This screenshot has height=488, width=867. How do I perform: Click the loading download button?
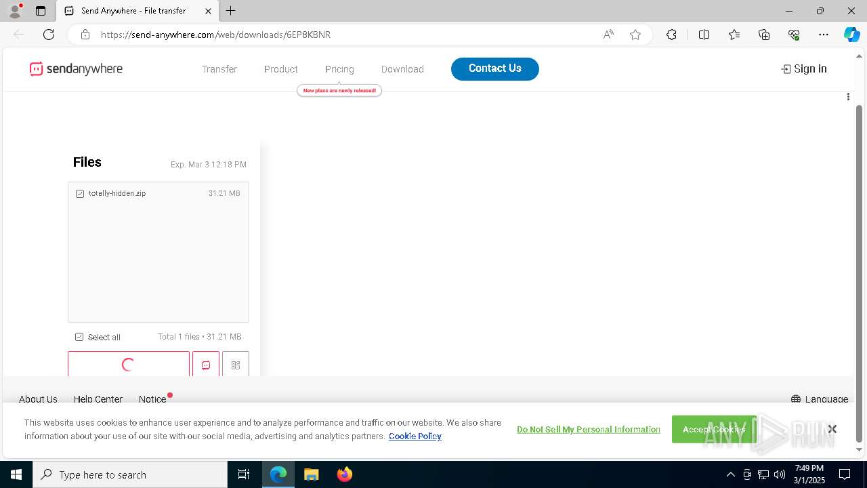(x=129, y=364)
